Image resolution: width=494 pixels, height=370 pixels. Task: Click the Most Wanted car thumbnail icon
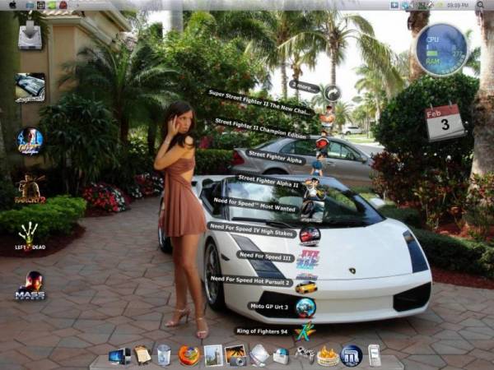(x=313, y=210)
